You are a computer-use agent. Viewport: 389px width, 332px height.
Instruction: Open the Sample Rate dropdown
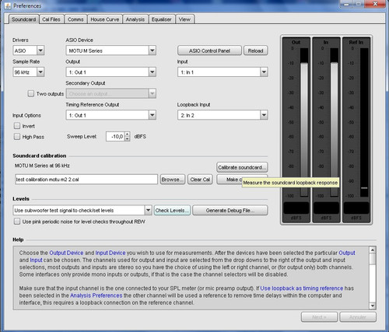[40, 72]
